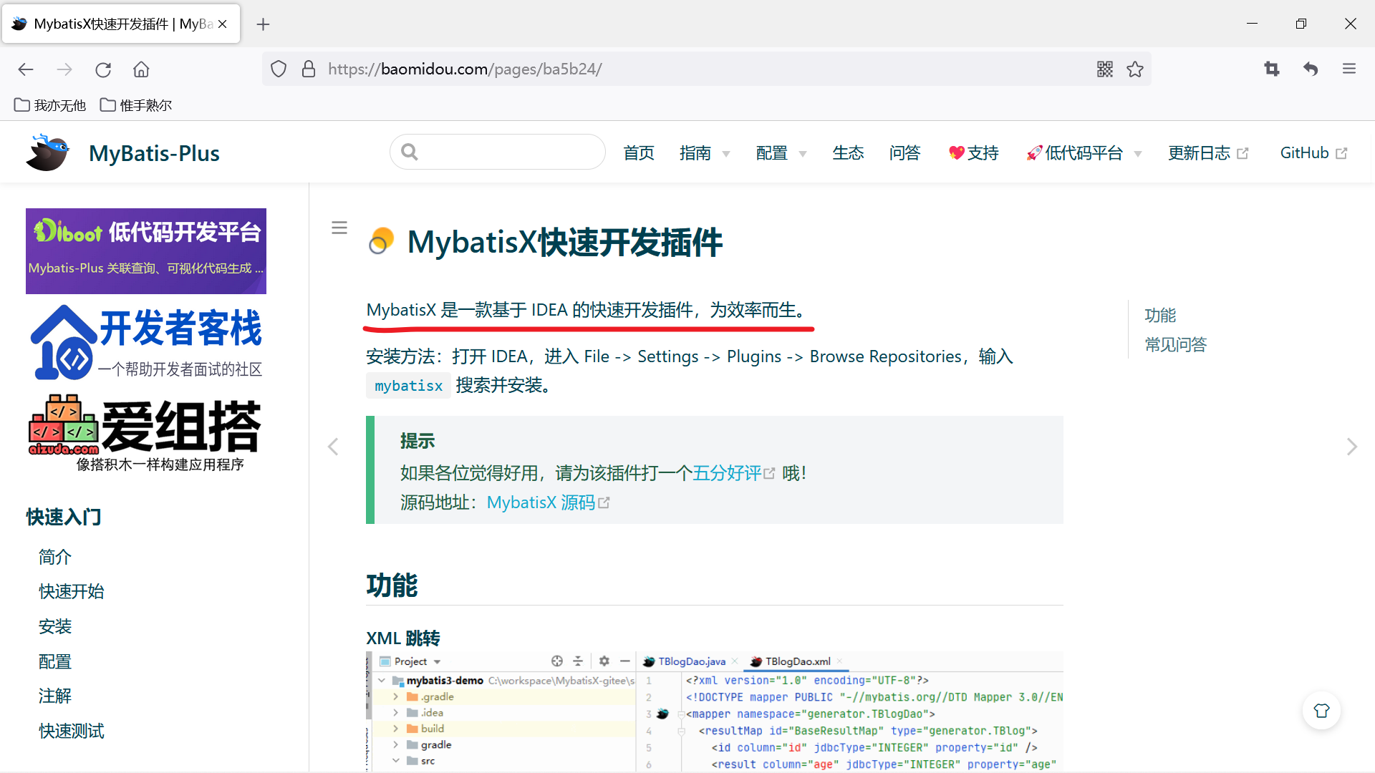Open the 生态 navigation item
This screenshot has height=773, width=1375.
coord(848,153)
